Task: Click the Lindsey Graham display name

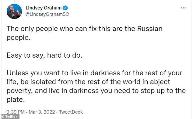Action: [44, 8]
